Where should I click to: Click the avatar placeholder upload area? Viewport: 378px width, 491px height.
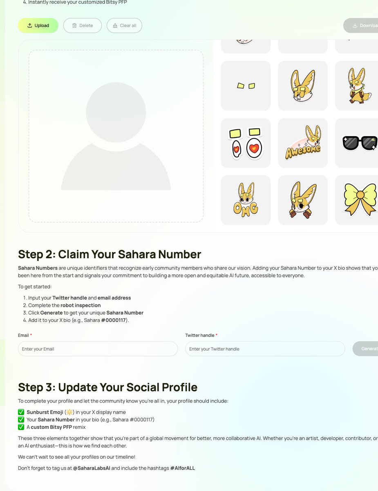pos(116,136)
